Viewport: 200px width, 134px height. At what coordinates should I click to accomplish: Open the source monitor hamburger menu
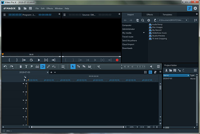coord(65,15)
